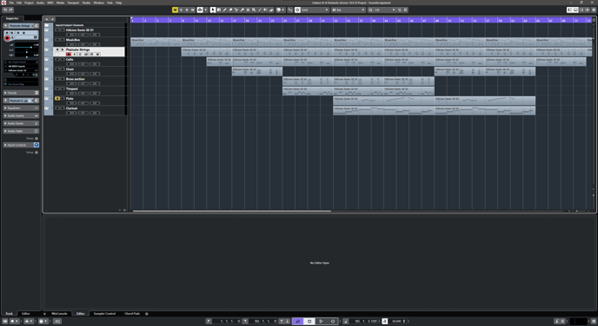The height and width of the screenshot is (326, 598).
Task: Toggle global Read automation R button
Action: click(187, 10)
